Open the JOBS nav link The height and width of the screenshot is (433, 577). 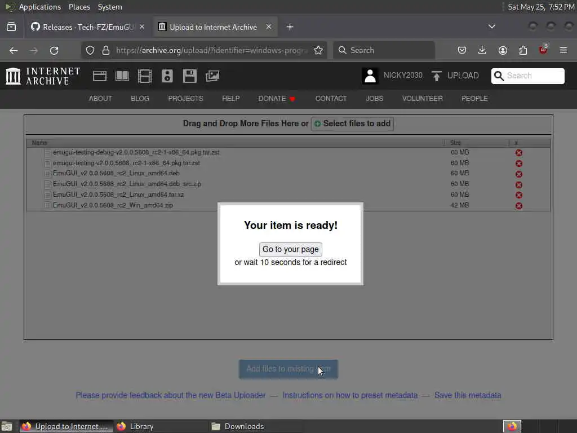[x=374, y=99]
